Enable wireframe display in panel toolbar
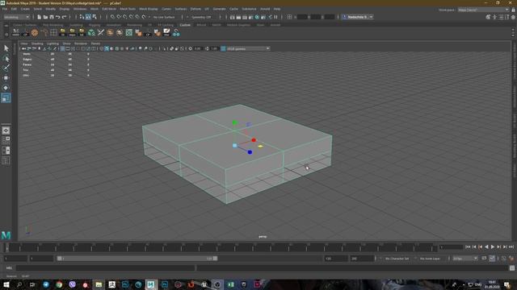The height and width of the screenshot is (290, 517). [x=102, y=48]
